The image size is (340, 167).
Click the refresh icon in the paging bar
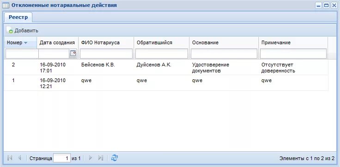pos(114,158)
